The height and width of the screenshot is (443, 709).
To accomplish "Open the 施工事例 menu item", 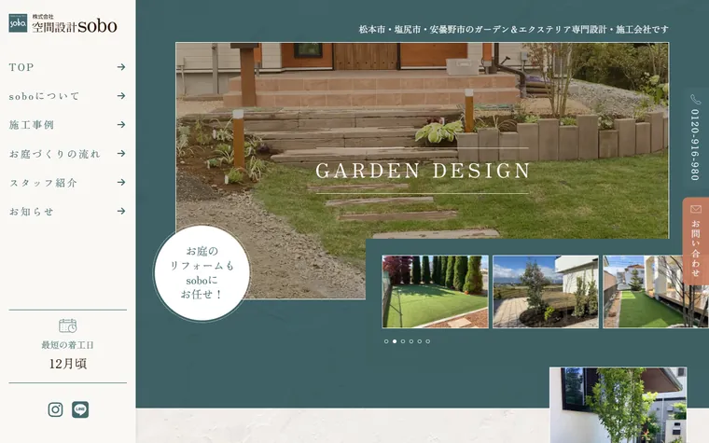I will click(x=67, y=125).
